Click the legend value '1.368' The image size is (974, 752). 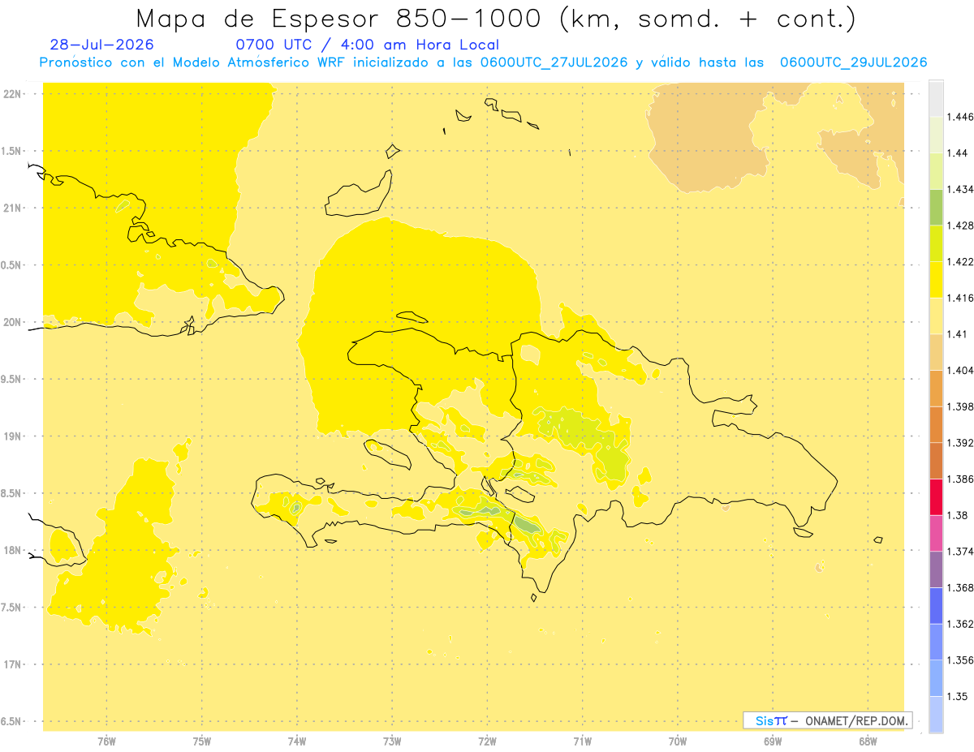pos(960,588)
